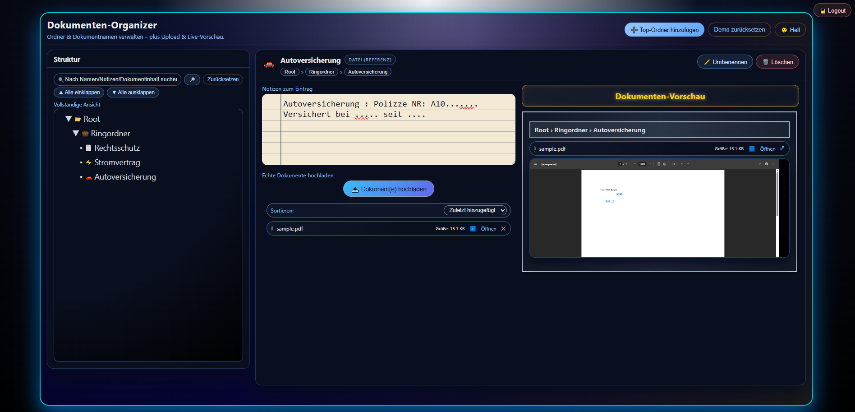Collapse the Root folder triangle

tap(69, 119)
